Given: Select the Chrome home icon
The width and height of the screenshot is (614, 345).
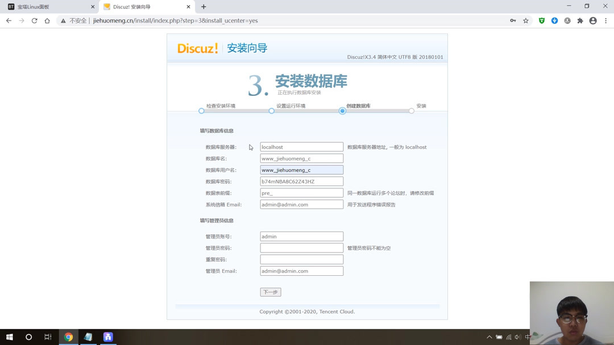Looking at the screenshot, I should click(x=47, y=20).
